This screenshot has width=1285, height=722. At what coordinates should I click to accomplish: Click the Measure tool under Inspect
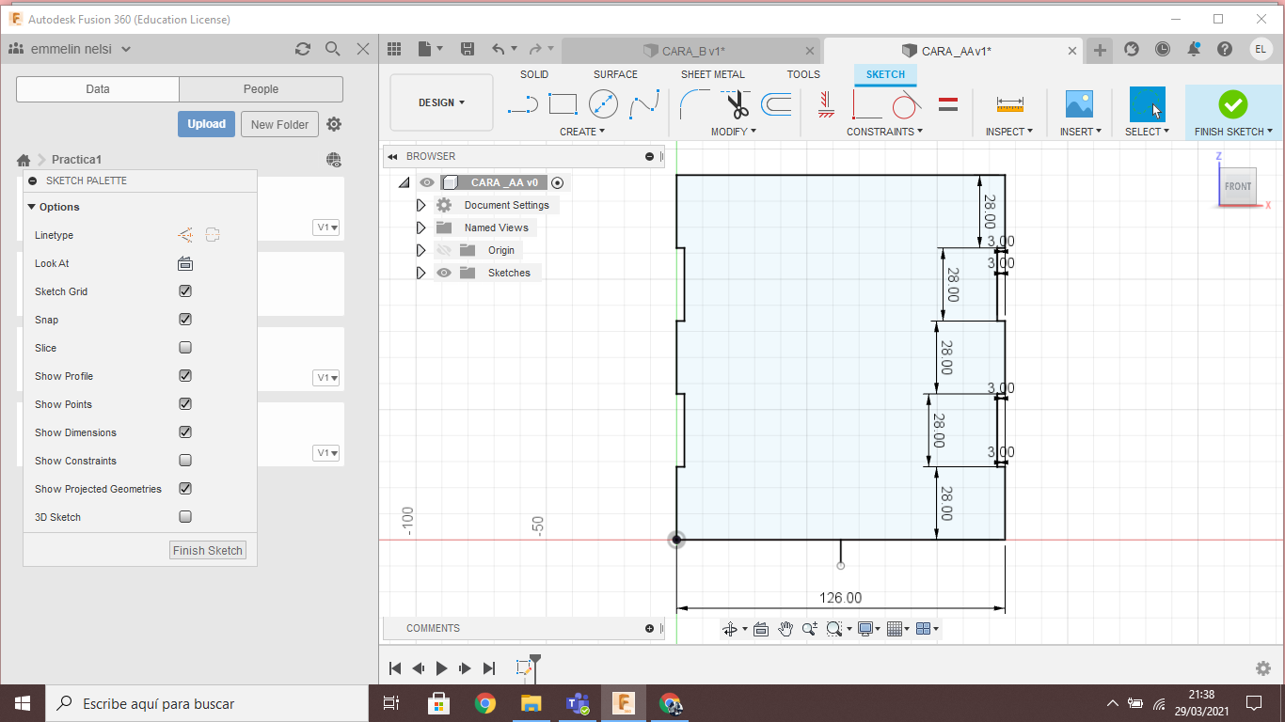pos(1009,104)
